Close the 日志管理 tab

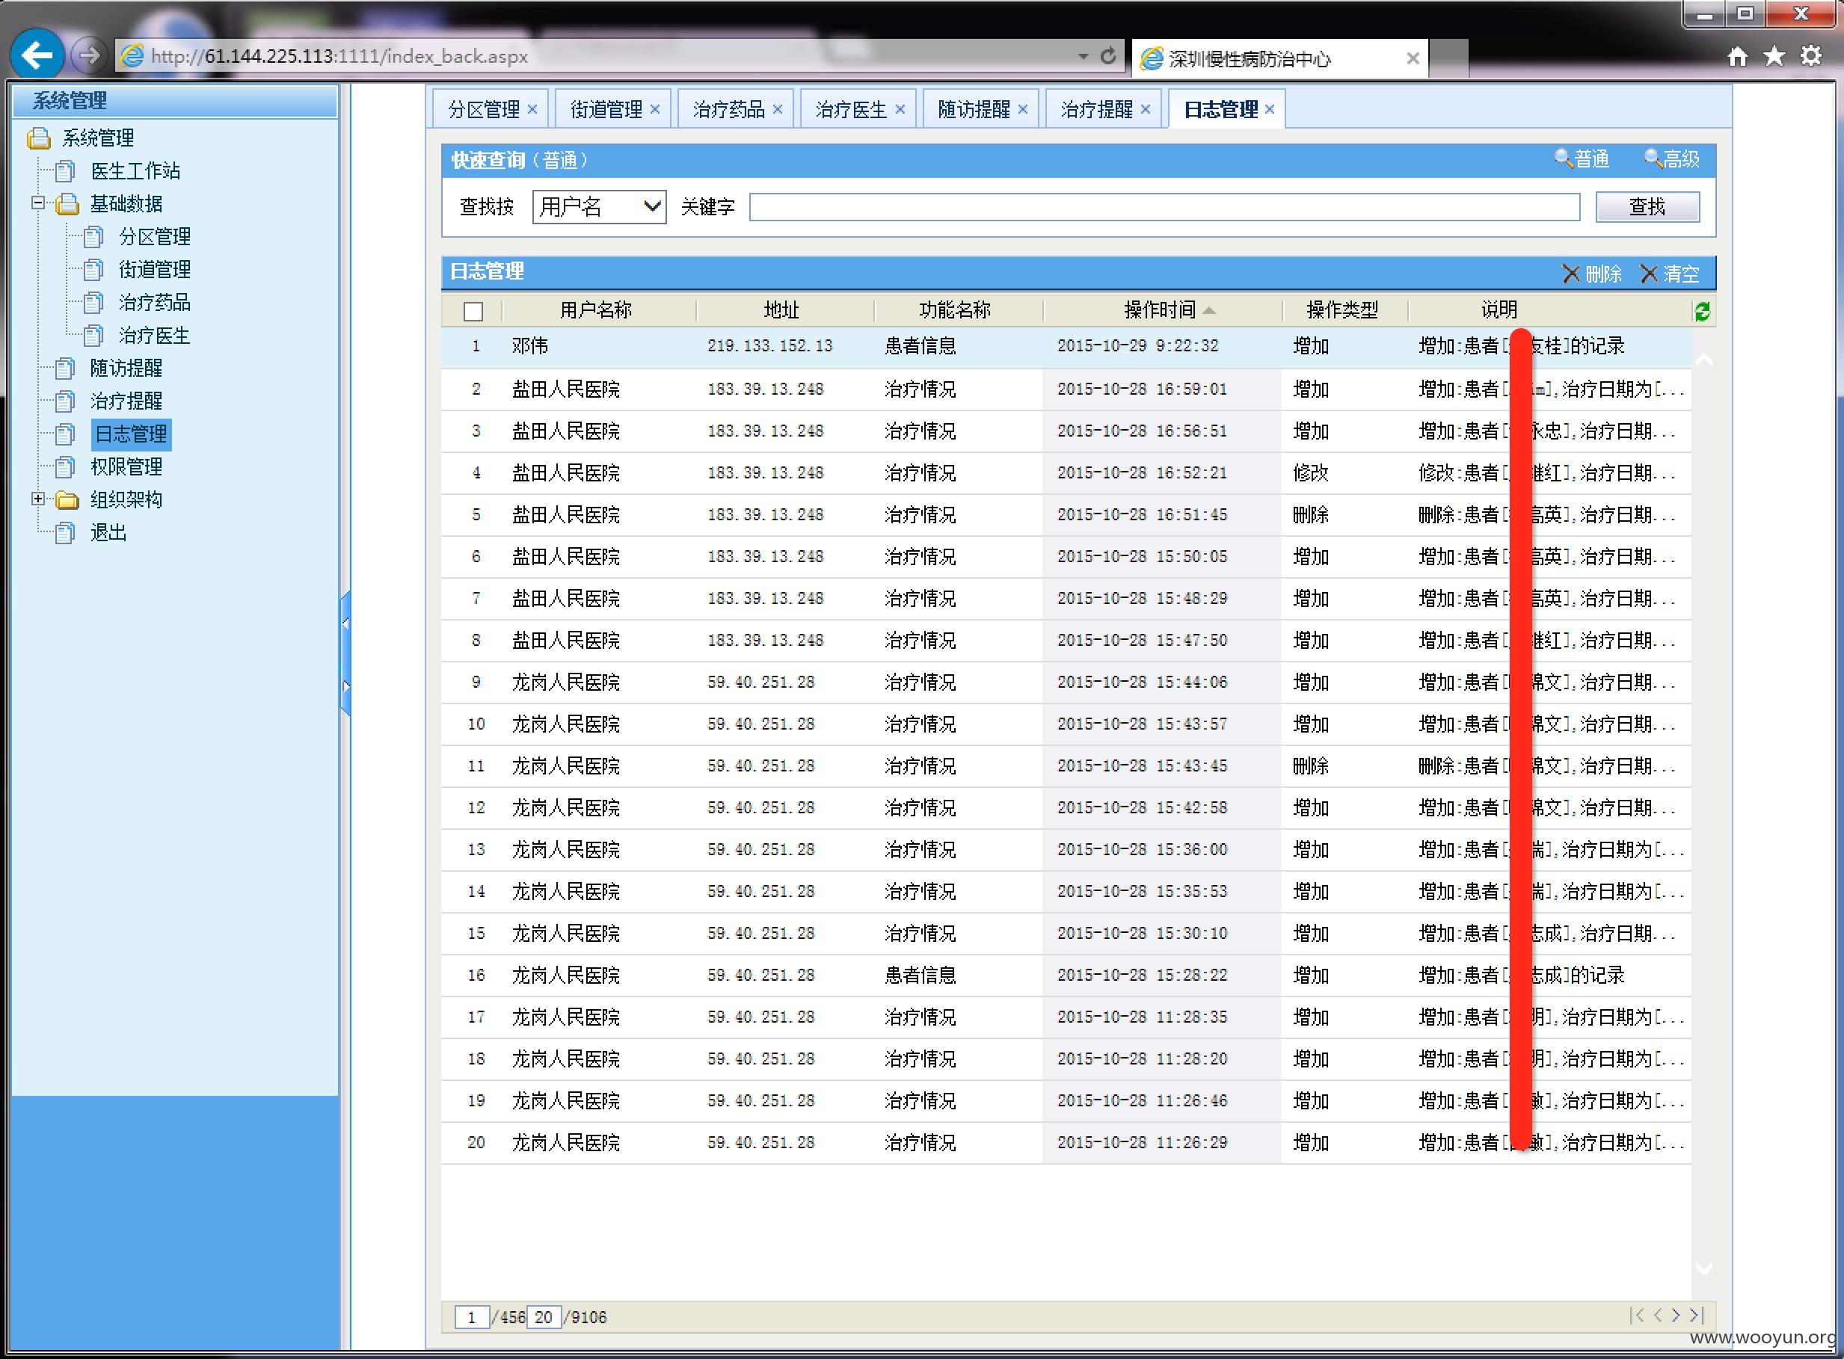1270,109
